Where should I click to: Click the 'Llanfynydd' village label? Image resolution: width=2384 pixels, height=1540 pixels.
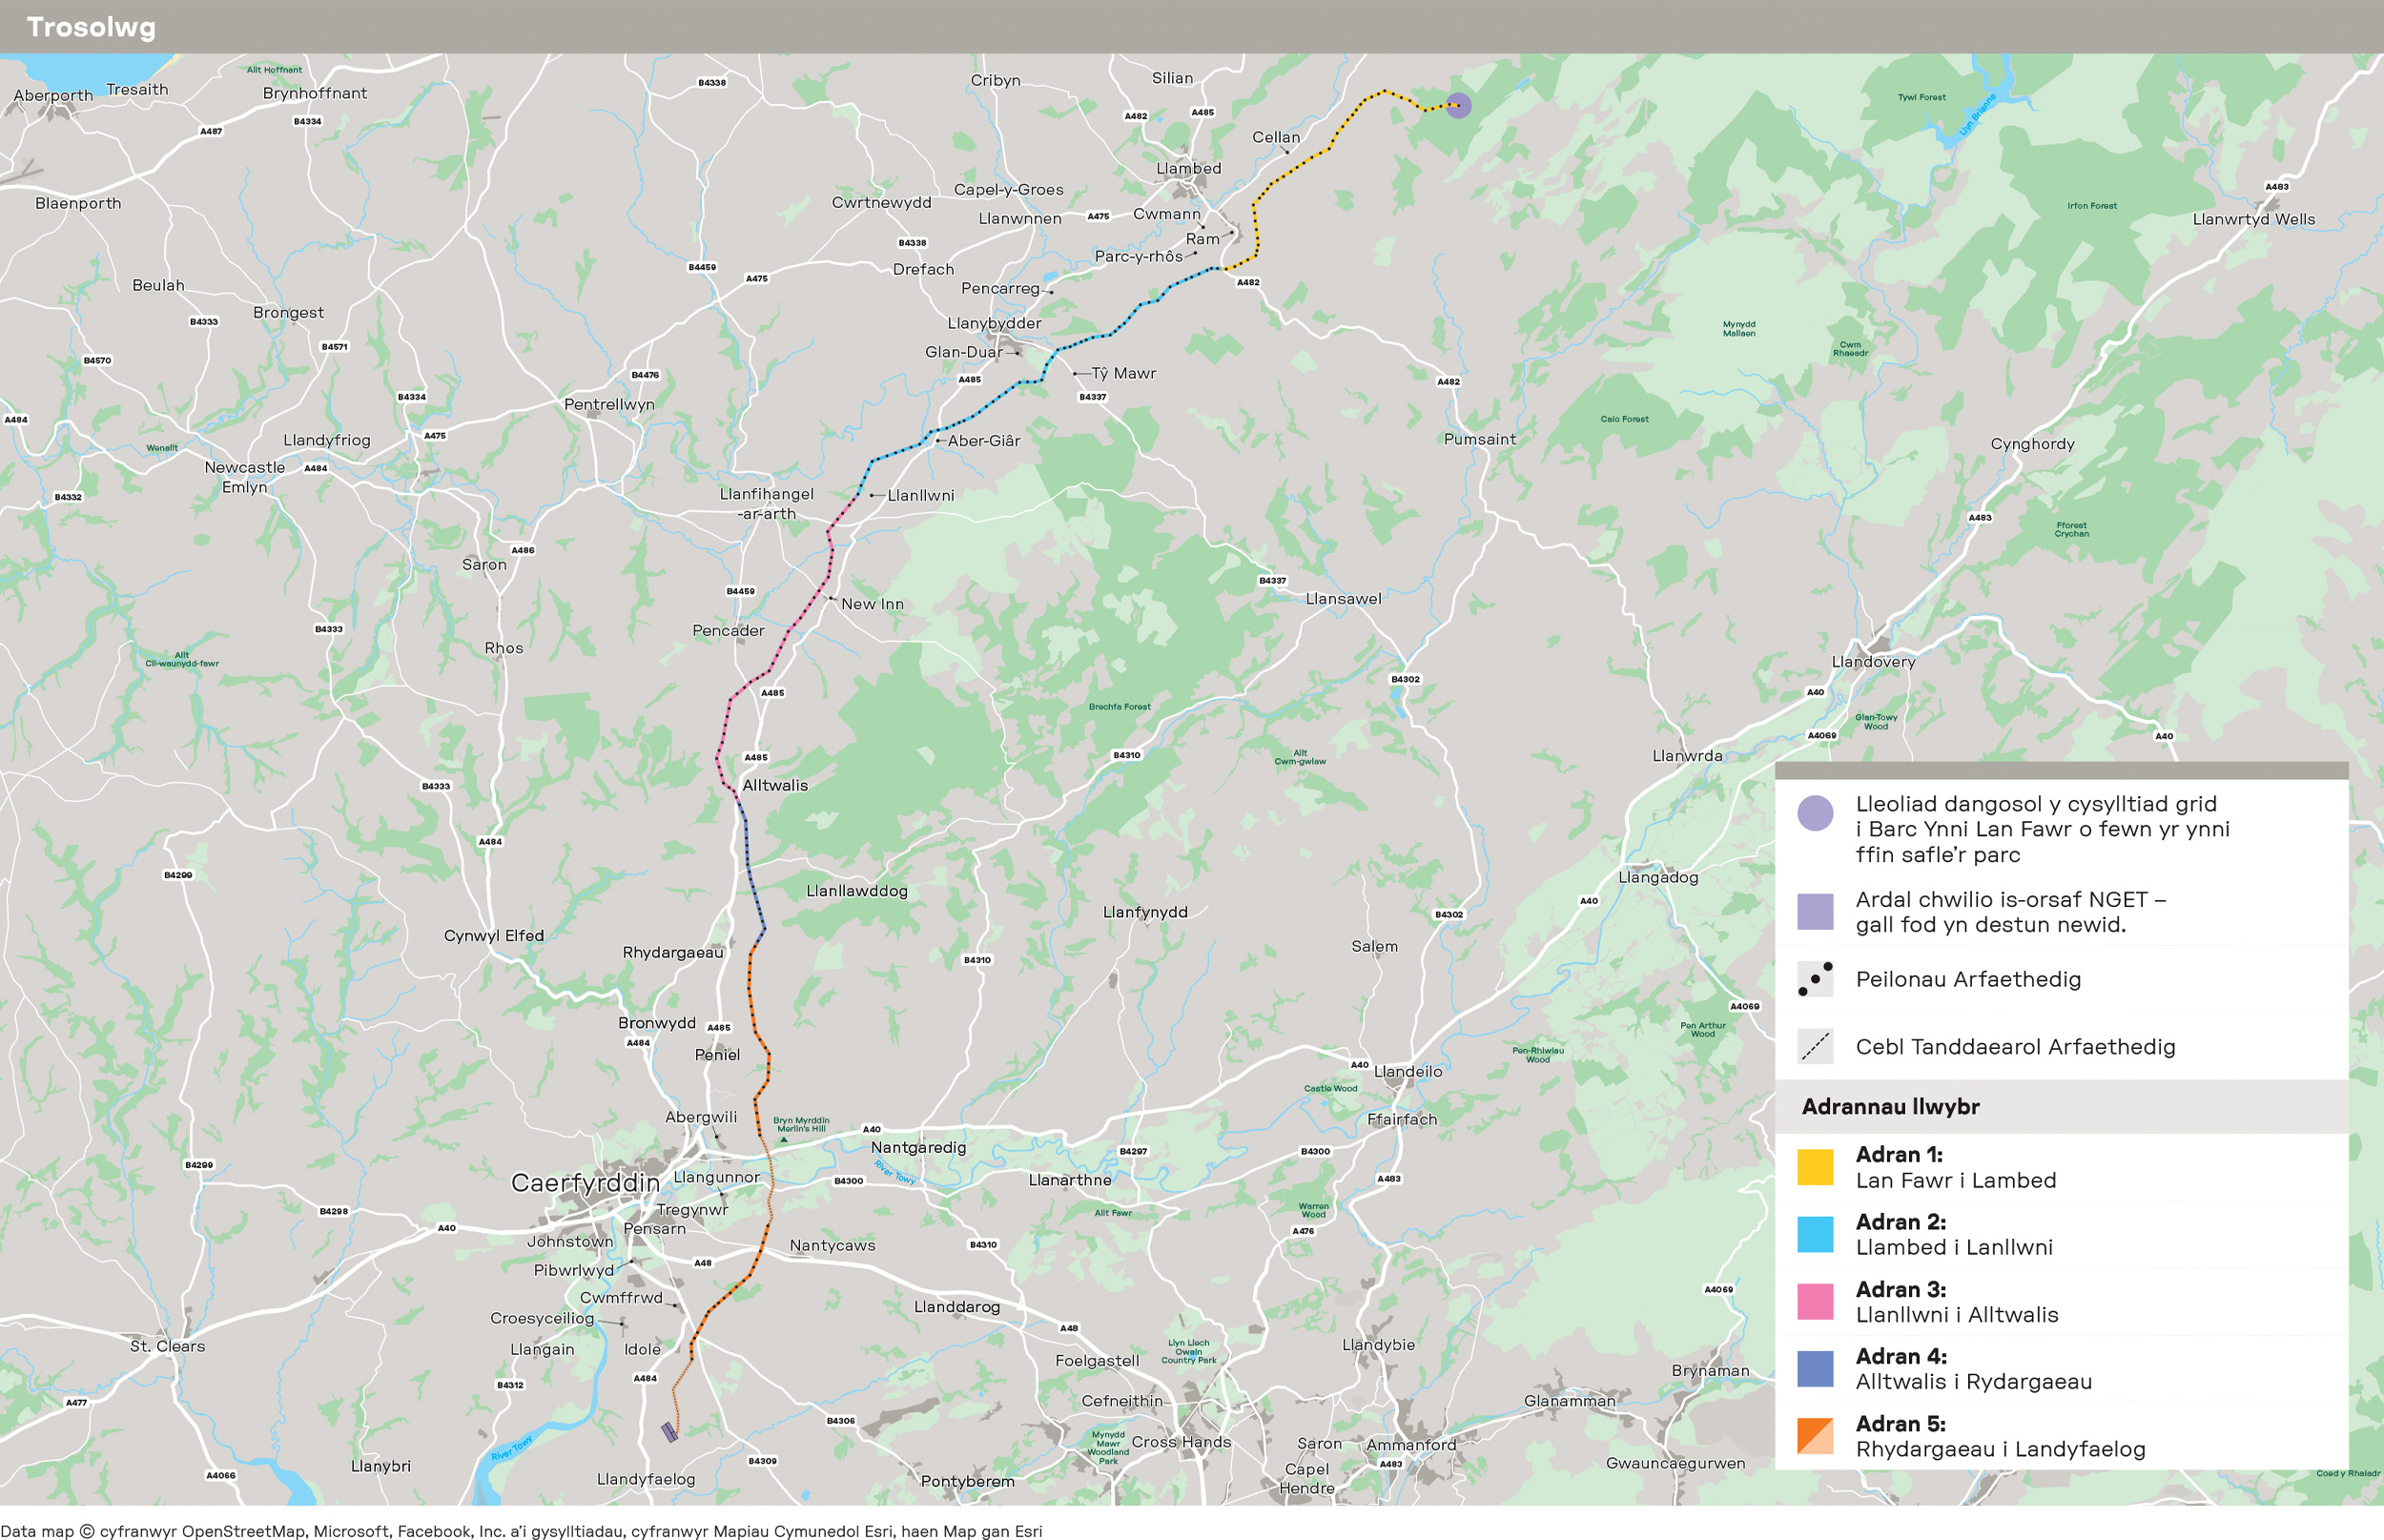1145,912
